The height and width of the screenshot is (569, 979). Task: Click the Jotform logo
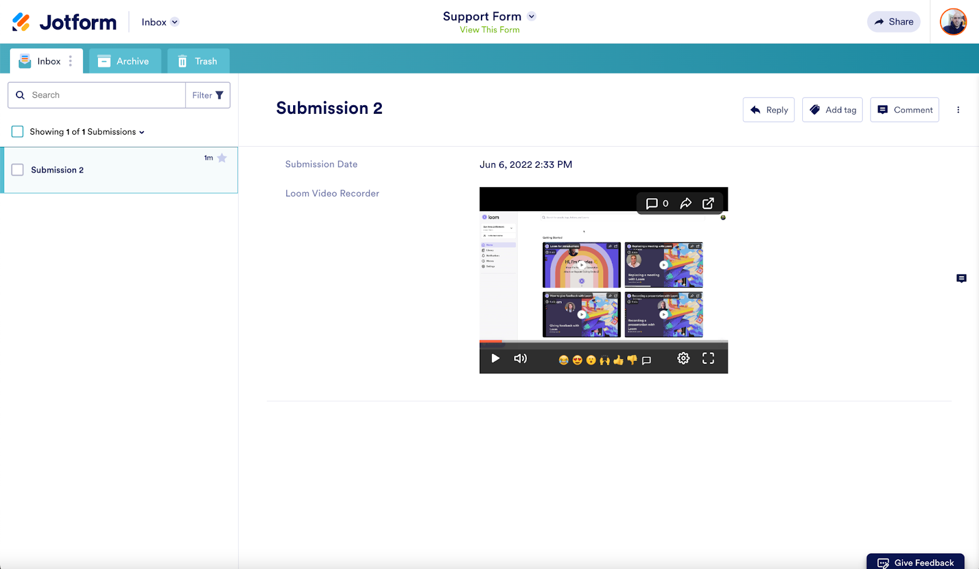64,22
